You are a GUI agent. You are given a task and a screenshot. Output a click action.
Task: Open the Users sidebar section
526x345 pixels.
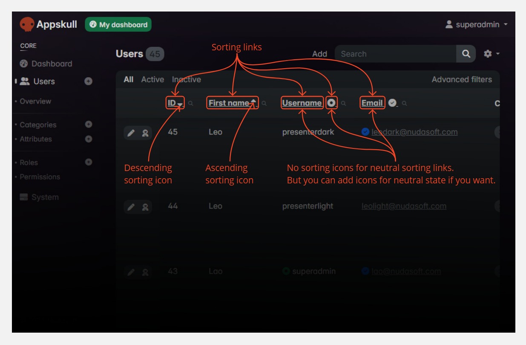[x=37, y=81]
